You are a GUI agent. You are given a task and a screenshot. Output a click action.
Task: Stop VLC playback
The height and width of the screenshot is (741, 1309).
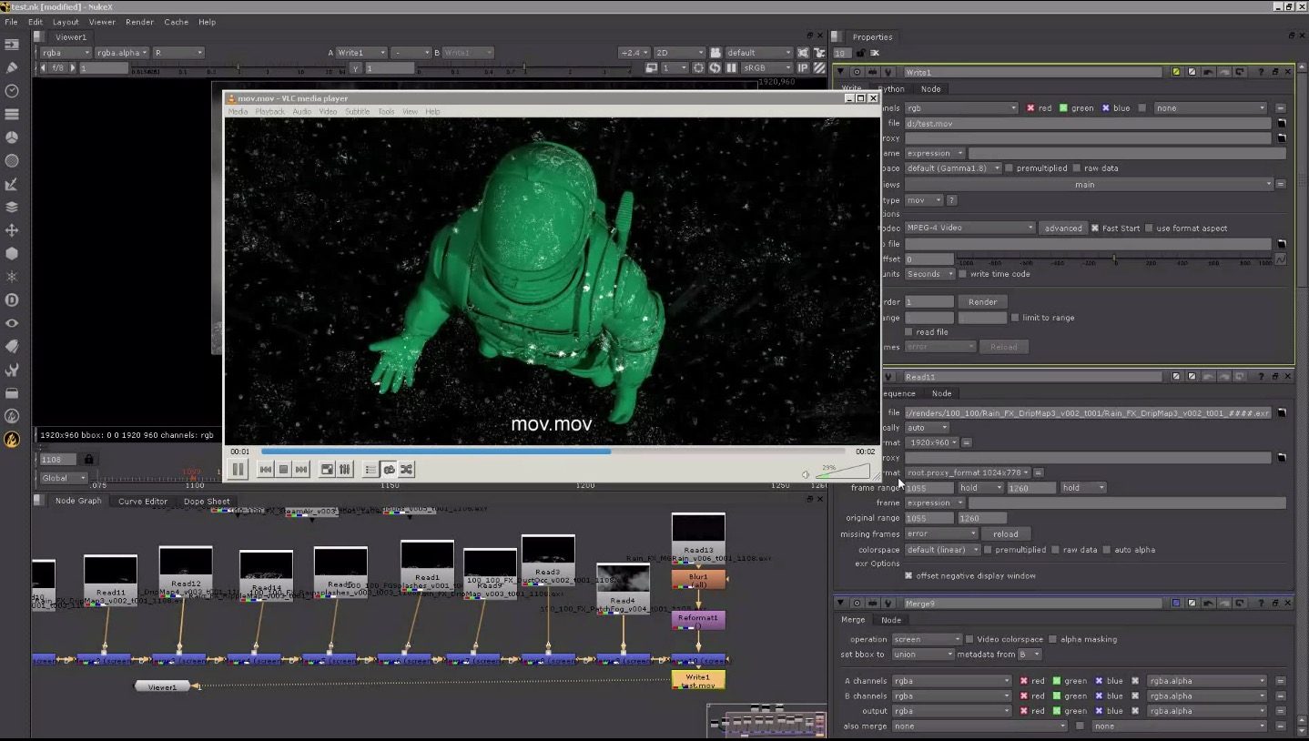point(283,469)
